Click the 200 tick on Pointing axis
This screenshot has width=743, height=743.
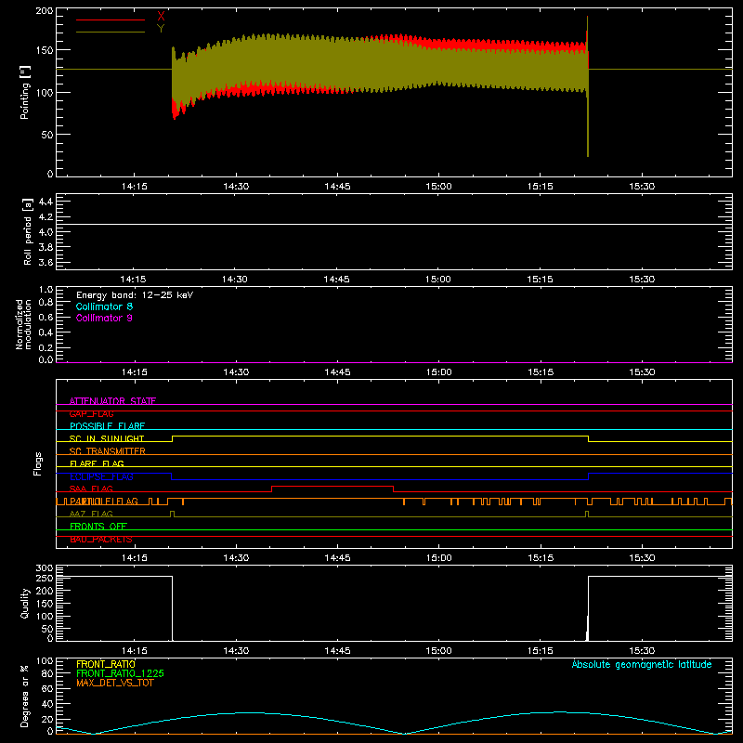45,11
